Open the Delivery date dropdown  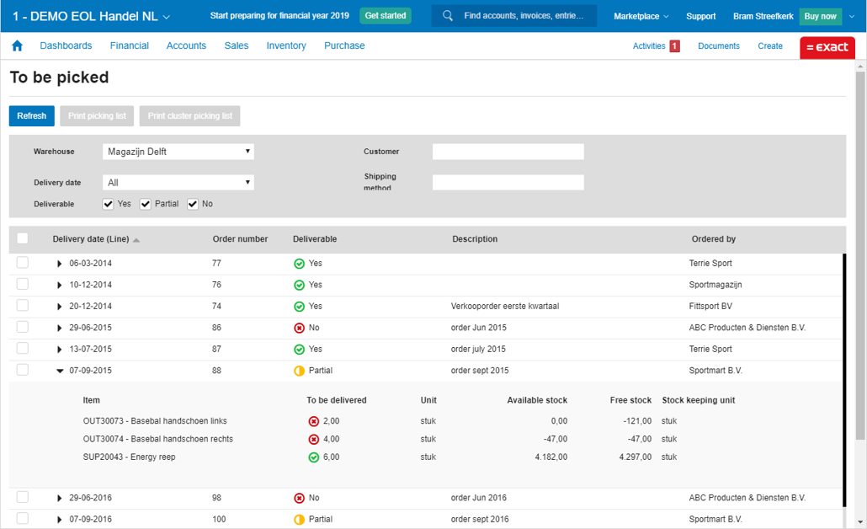178,183
